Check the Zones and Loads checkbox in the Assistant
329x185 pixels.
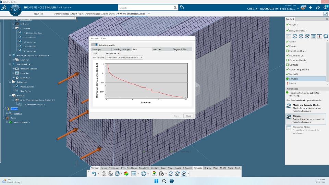pyautogui.click(x=287, y=60)
